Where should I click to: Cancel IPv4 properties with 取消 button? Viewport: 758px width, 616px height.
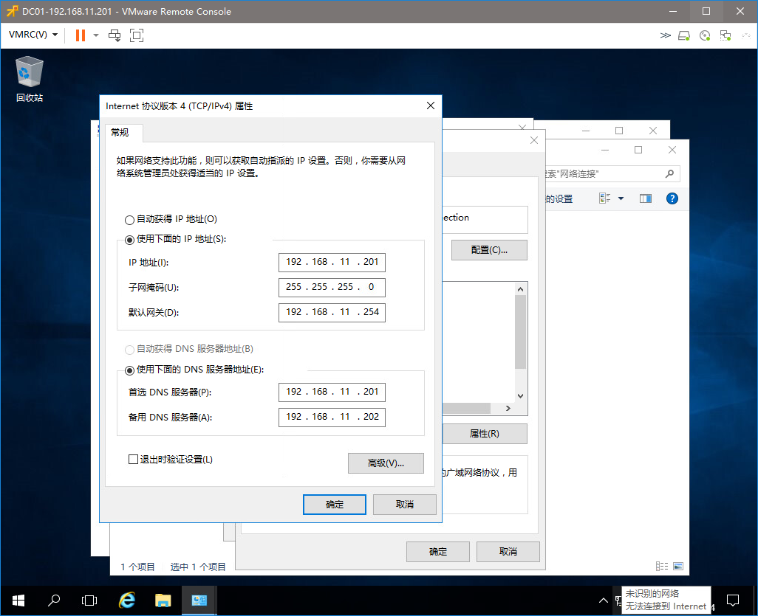point(405,505)
